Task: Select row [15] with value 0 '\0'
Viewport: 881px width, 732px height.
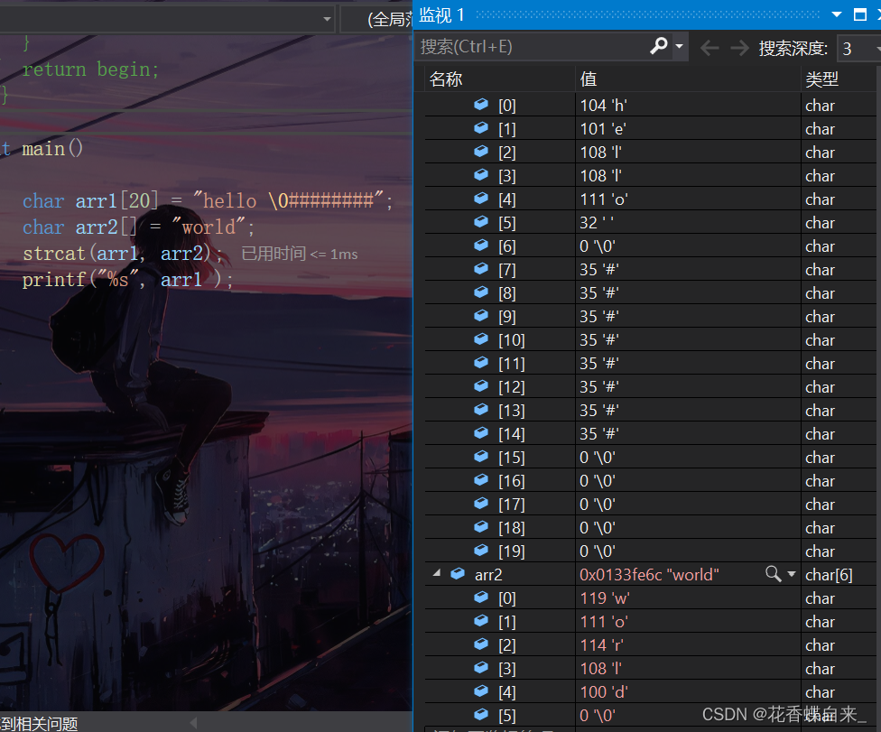Action: click(x=650, y=458)
